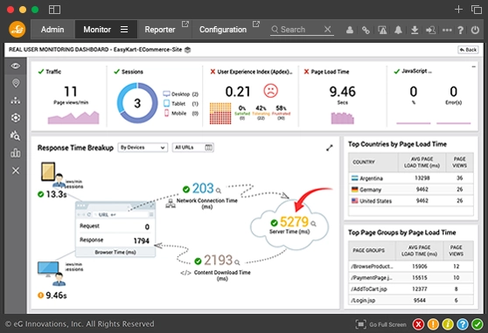The height and width of the screenshot is (333, 488).
Task: Open the Admin tab
Action: tap(52, 30)
